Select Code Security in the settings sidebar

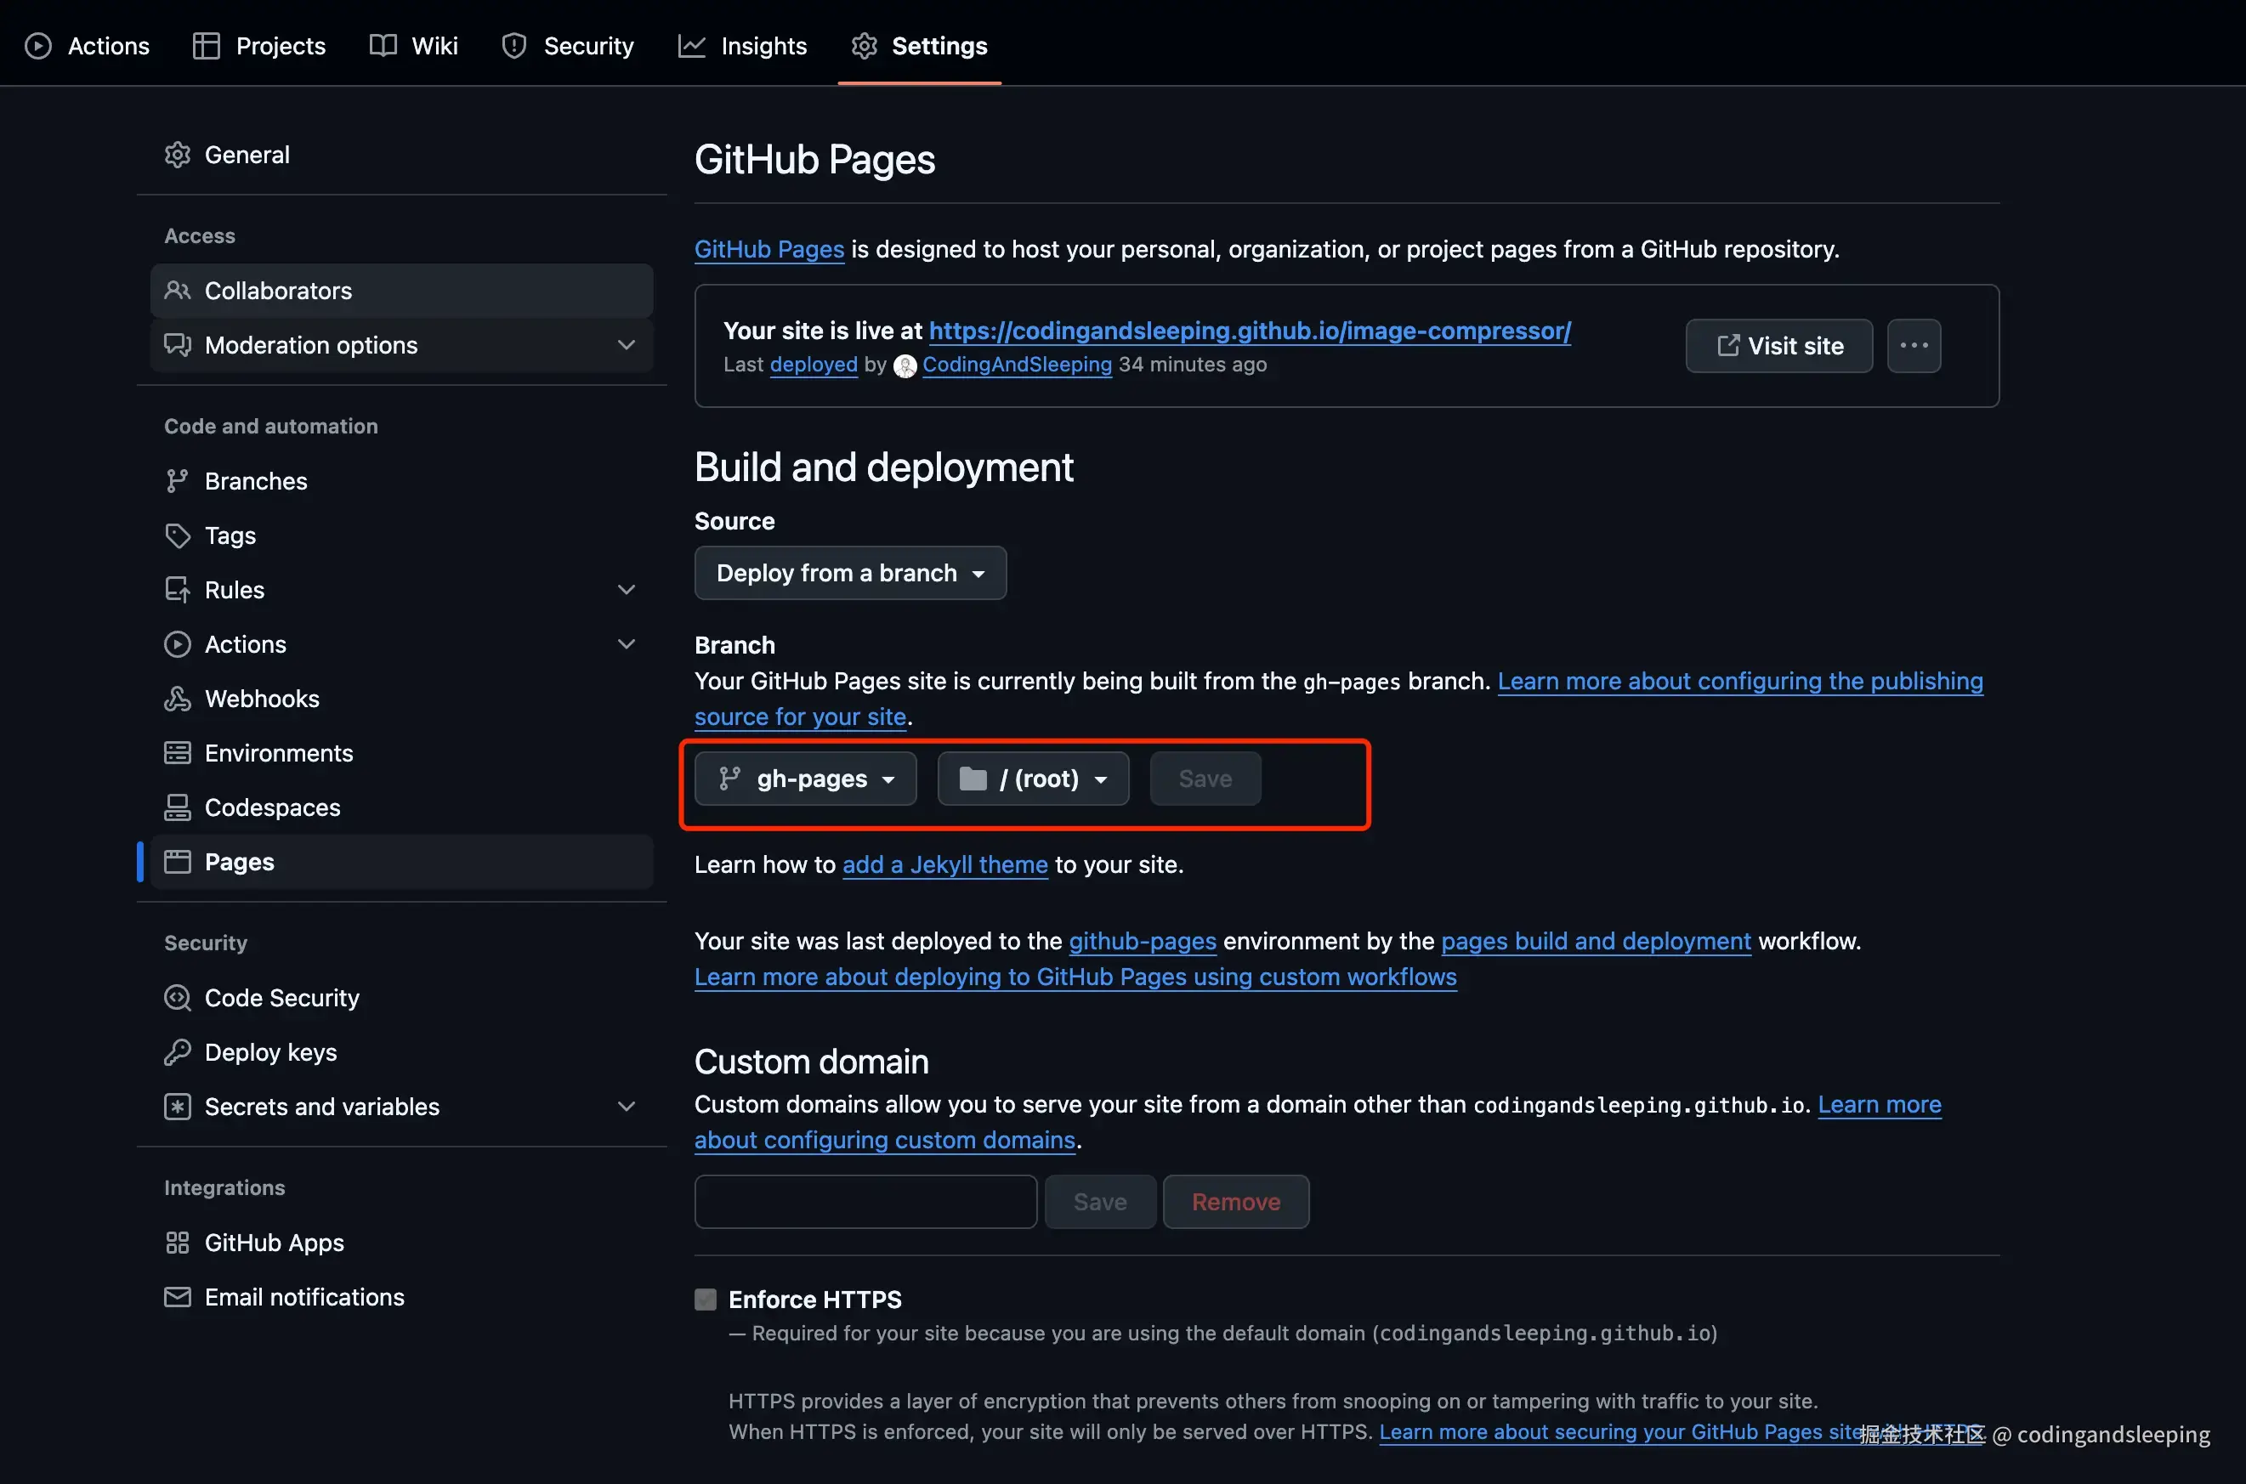pyautogui.click(x=401, y=998)
